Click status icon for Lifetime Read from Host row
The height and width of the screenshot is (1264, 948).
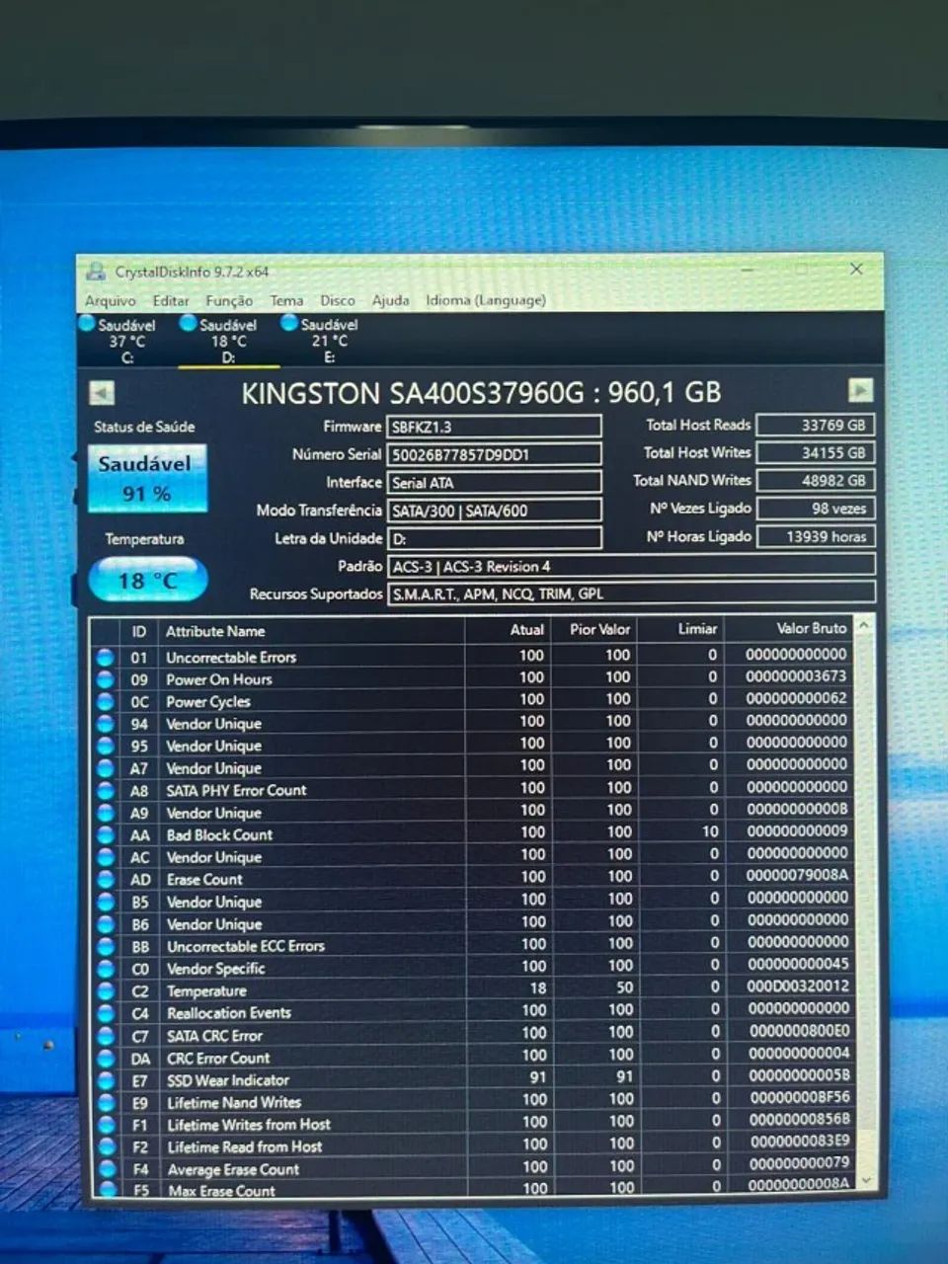pyautogui.click(x=108, y=1147)
